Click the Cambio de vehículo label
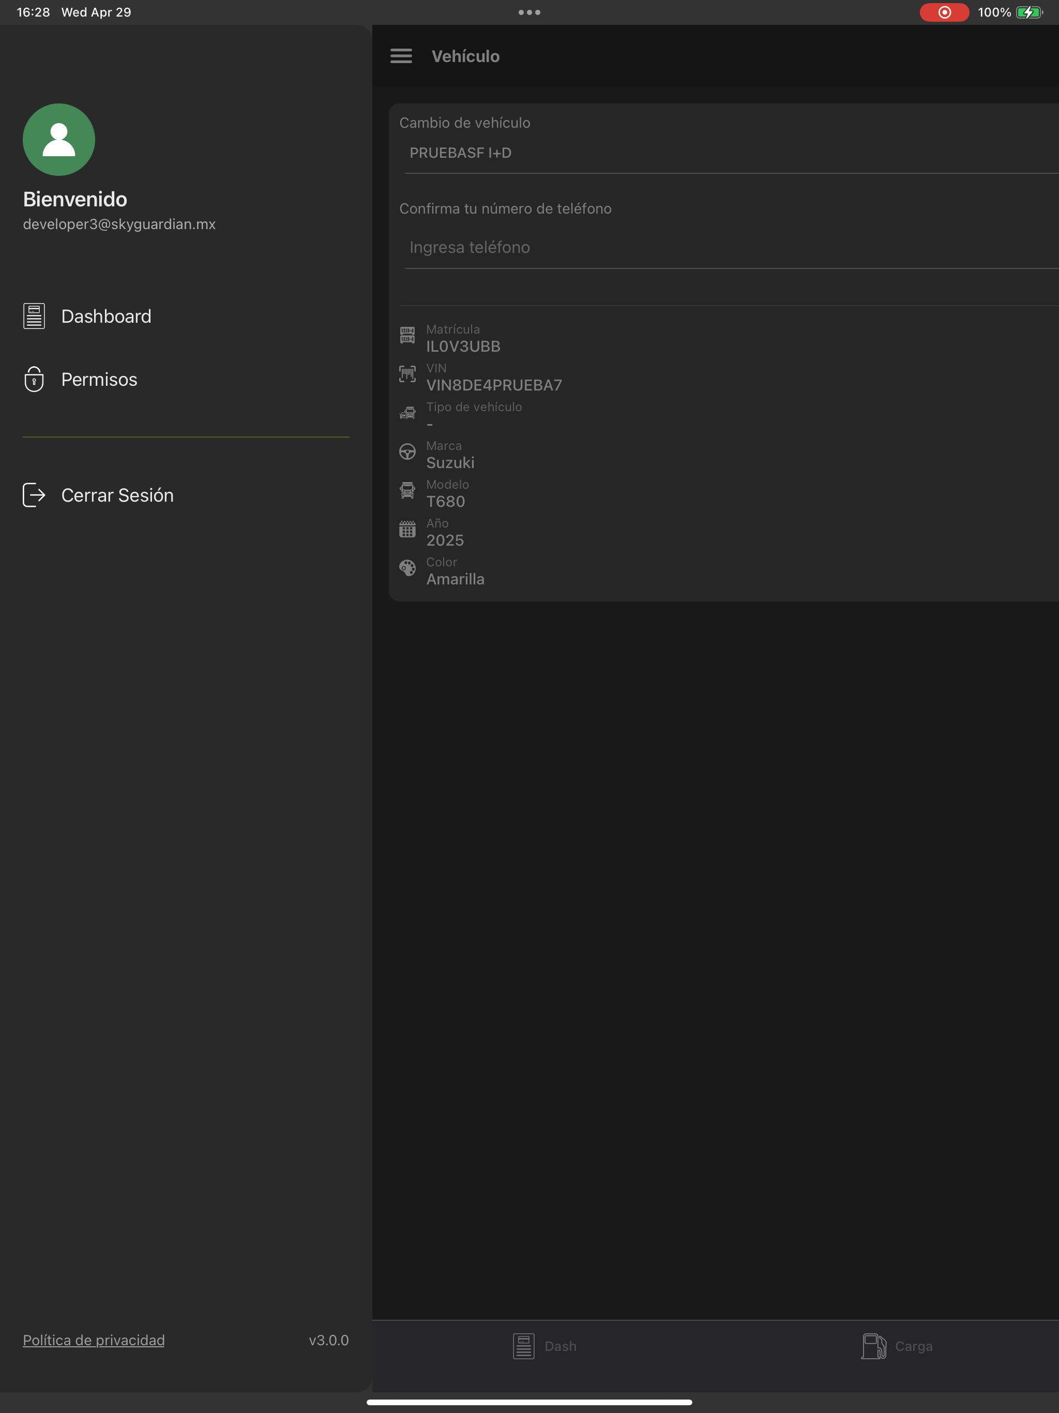 465,123
